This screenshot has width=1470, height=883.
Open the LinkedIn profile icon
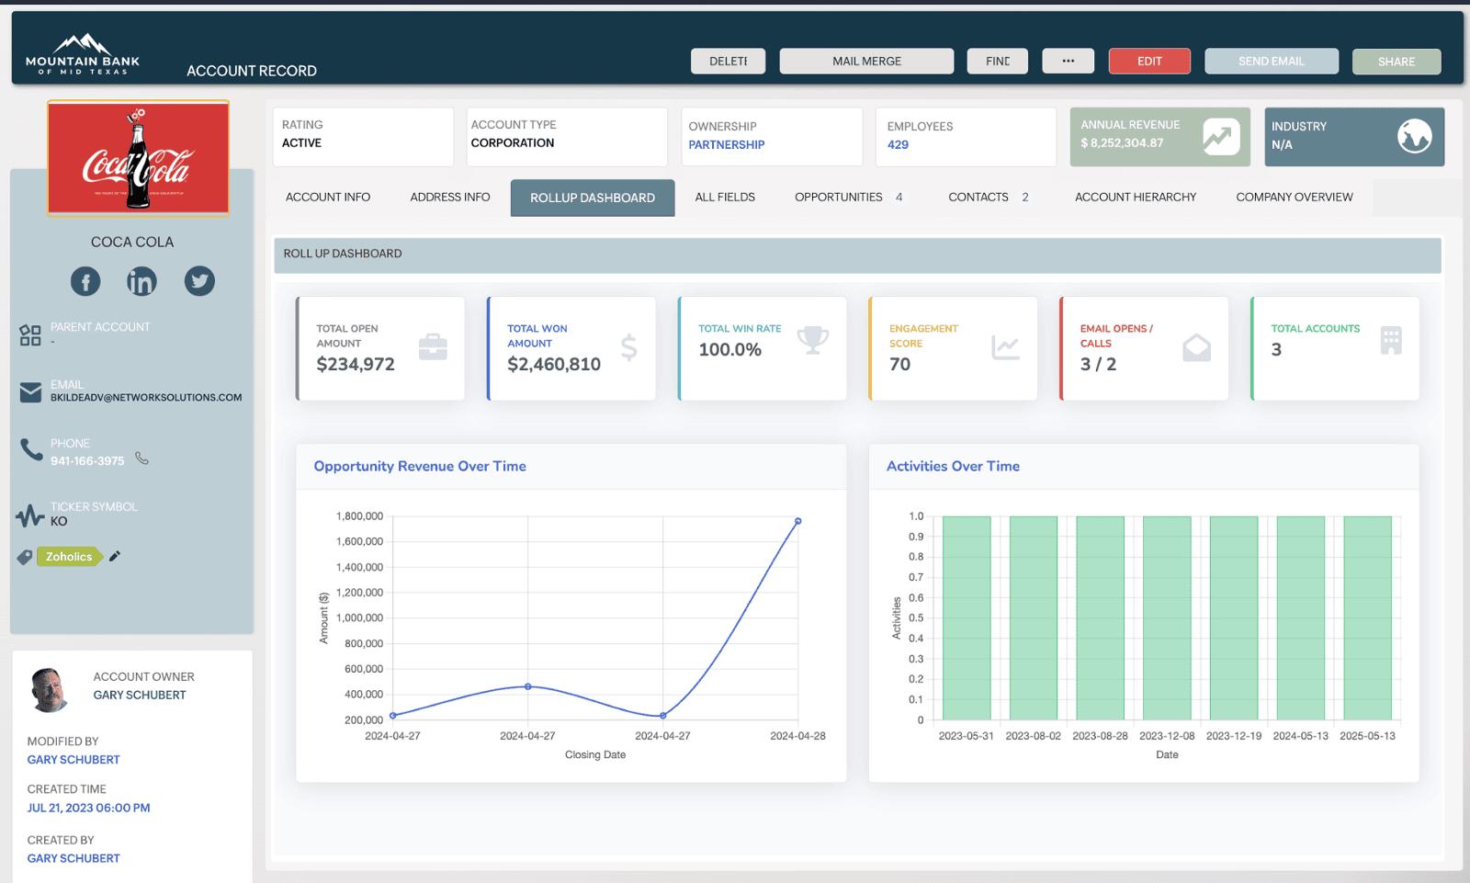[x=141, y=281]
